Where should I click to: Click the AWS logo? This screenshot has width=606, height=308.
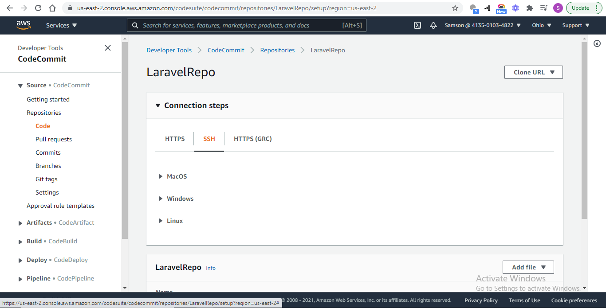23,25
